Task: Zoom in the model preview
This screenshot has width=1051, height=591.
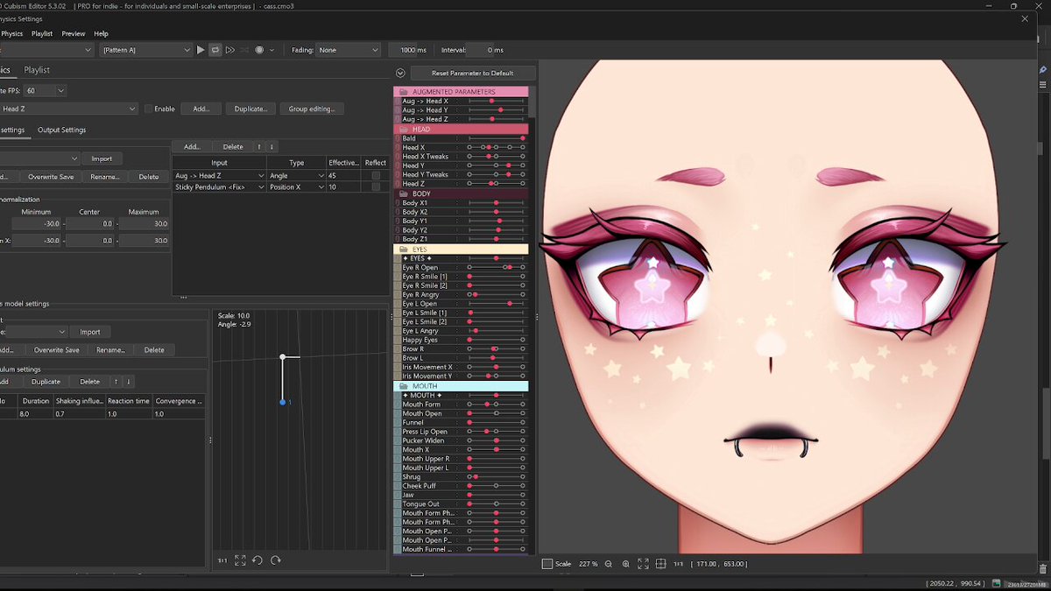Action: [x=625, y=564]
